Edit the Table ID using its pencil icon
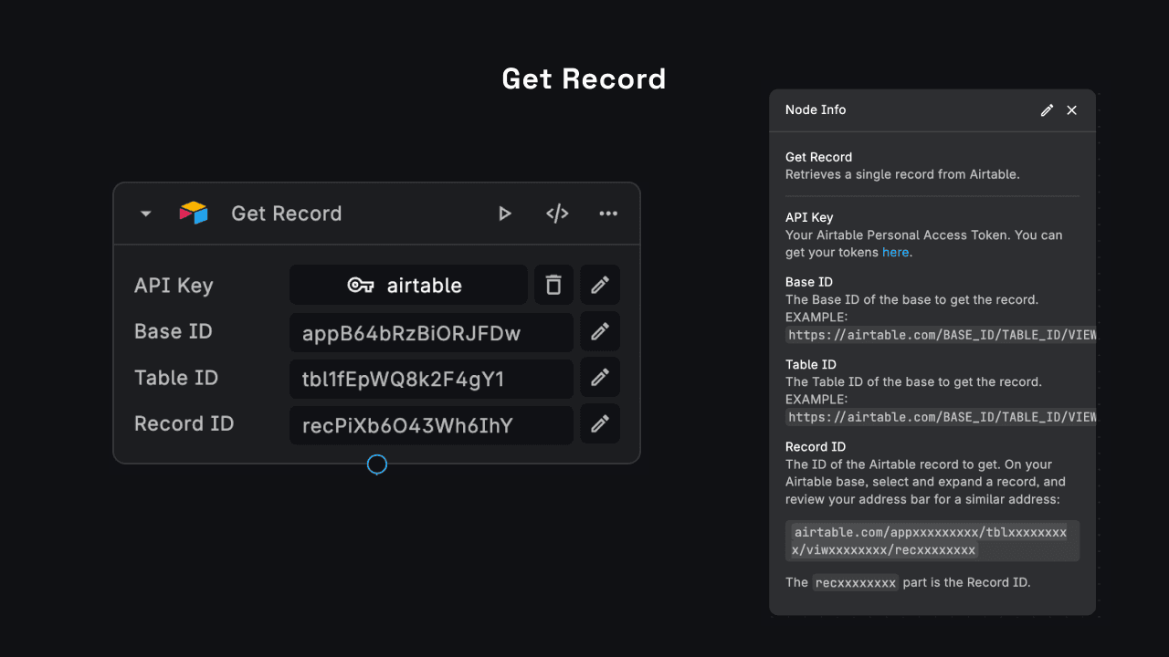 600,377
